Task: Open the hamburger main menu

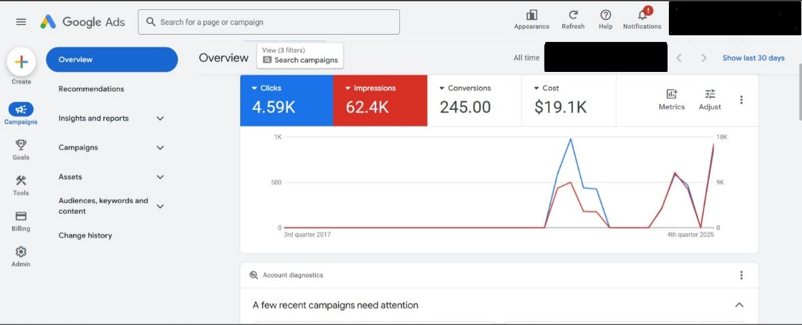Action: (x=21, y=22)
